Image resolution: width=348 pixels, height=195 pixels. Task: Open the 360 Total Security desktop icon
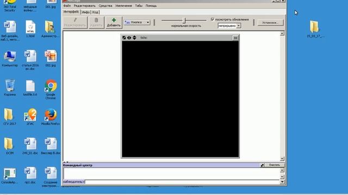(10, 6)
